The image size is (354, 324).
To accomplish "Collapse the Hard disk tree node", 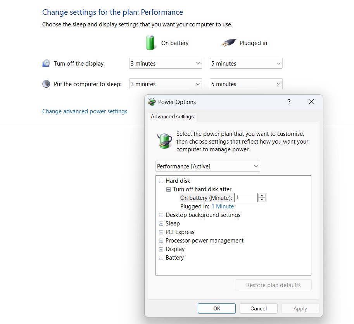I will [161, 181].
